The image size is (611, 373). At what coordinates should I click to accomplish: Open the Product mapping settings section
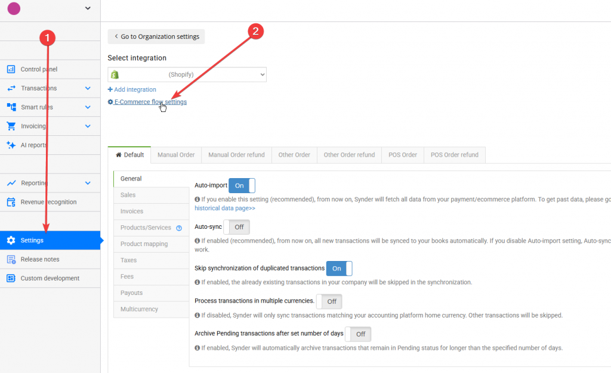(144, 244)
